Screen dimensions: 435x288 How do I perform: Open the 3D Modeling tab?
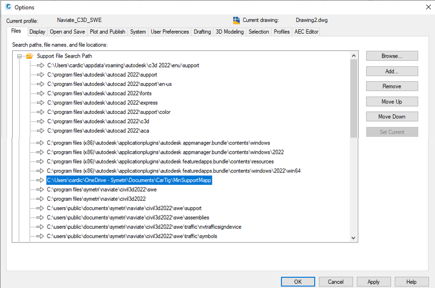(x=230, y=32)
